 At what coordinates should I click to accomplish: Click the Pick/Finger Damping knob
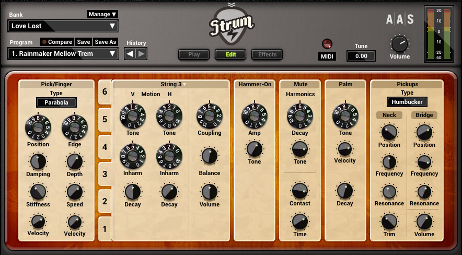coord(38,161)
